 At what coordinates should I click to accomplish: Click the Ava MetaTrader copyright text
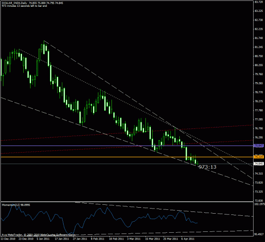tap(38, 235)
